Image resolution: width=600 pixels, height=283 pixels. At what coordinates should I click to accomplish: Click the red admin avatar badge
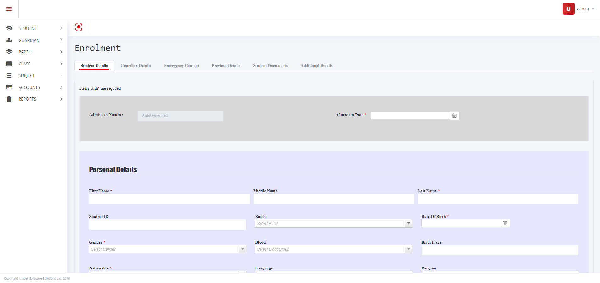pos(568,9)
